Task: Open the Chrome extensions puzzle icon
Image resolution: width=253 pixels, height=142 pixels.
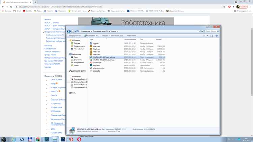Action: (x=234, y=7)
